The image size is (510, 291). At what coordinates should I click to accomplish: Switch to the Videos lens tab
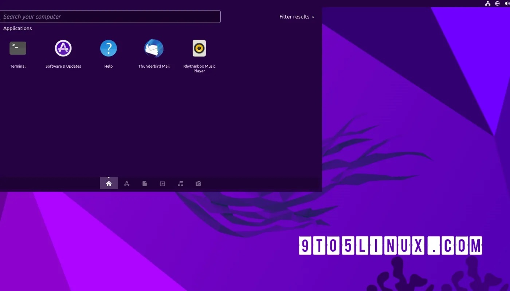162,184
